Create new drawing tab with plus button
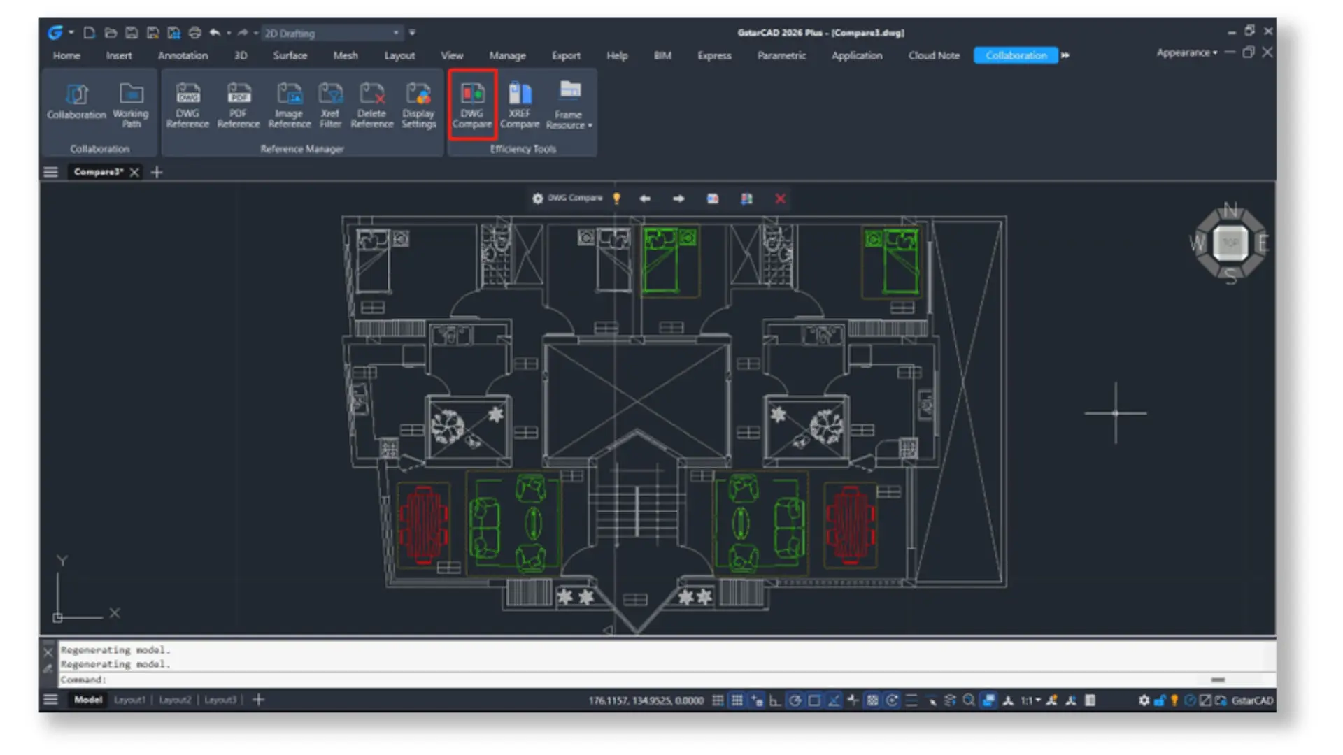The width and height of the screenshot is (1343, 755). coord(157,172)
